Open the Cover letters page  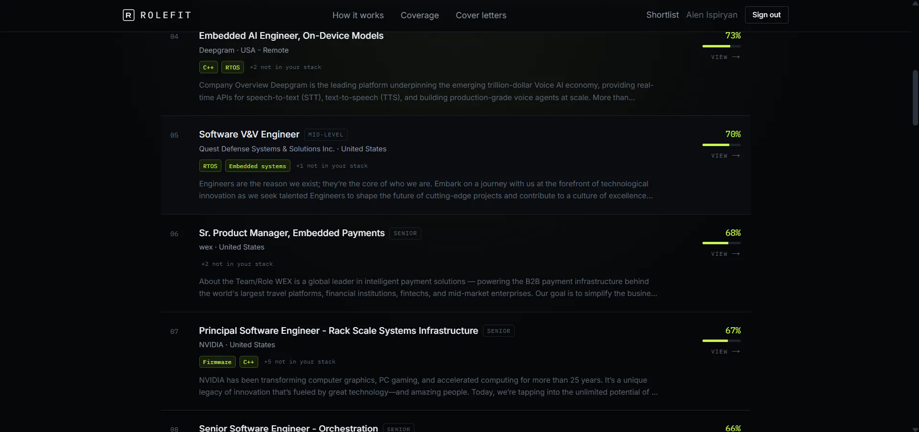(x=481, y=15)
